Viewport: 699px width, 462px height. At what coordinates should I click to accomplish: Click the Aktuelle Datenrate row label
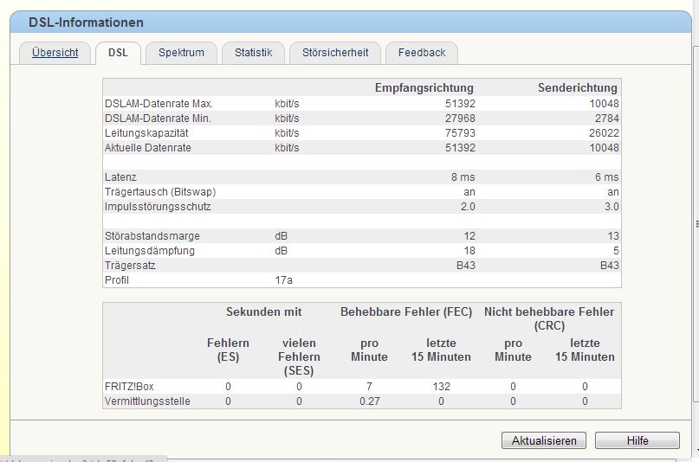pos(147,148)
